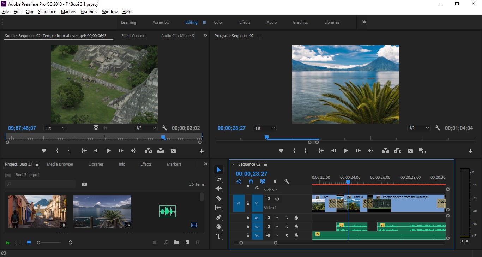Activate the Slip tool

pos(219,208)
